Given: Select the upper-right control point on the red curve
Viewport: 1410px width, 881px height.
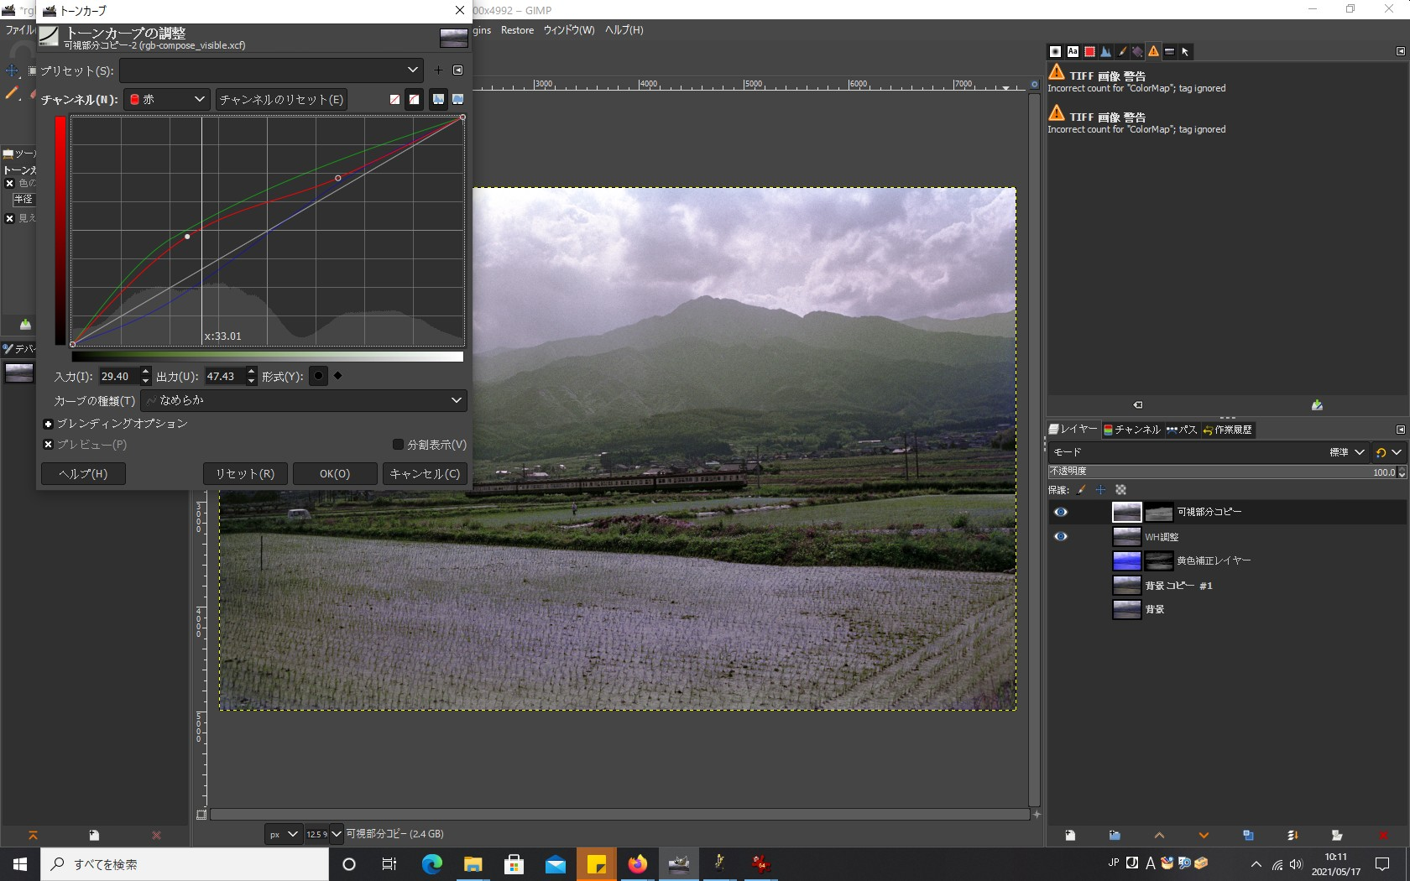Looking at the screenshot, I should (x=338, y=178).
